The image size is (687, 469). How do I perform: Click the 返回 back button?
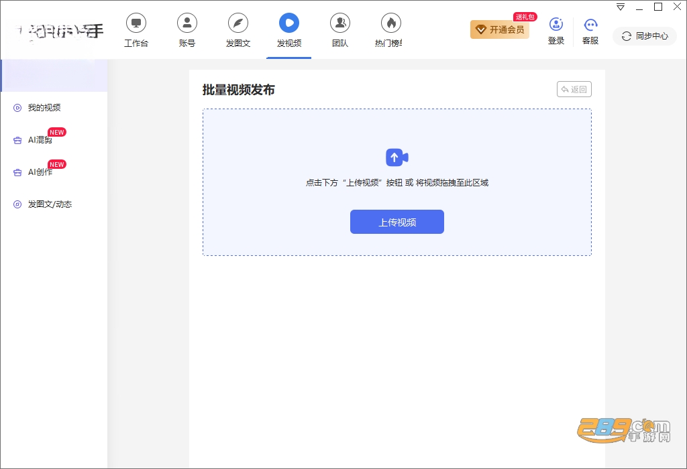574,89
